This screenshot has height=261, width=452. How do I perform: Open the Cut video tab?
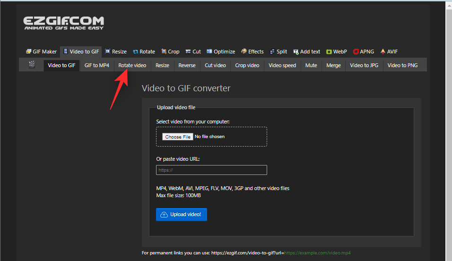tap(215, 65)
